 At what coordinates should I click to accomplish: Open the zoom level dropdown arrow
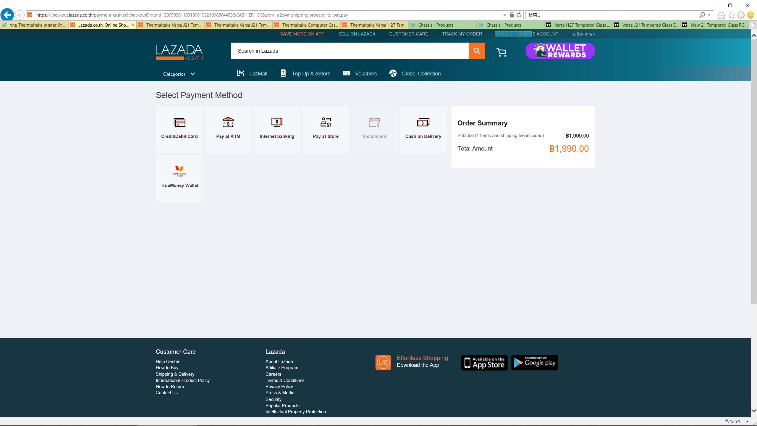pos(747,421)
